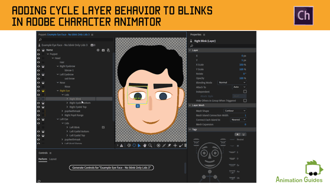Open the Controls panel hamburger menu
Viewport: 330px width, 185px height.
(50, 153)
